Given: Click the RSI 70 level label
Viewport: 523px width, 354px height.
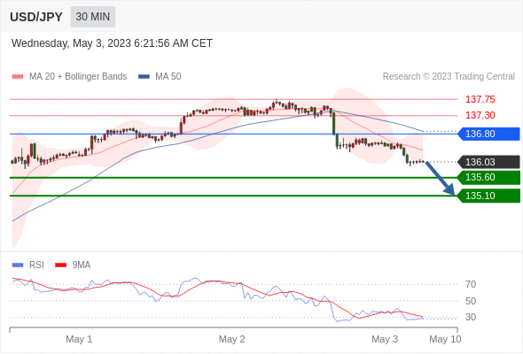Looking at the screenshot, I should 471,284.
